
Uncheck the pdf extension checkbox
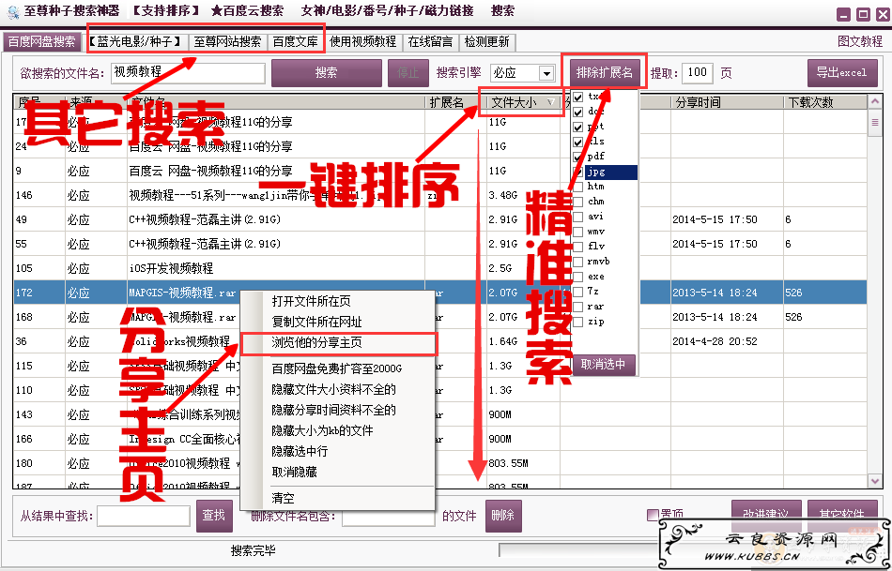[578, 157]
